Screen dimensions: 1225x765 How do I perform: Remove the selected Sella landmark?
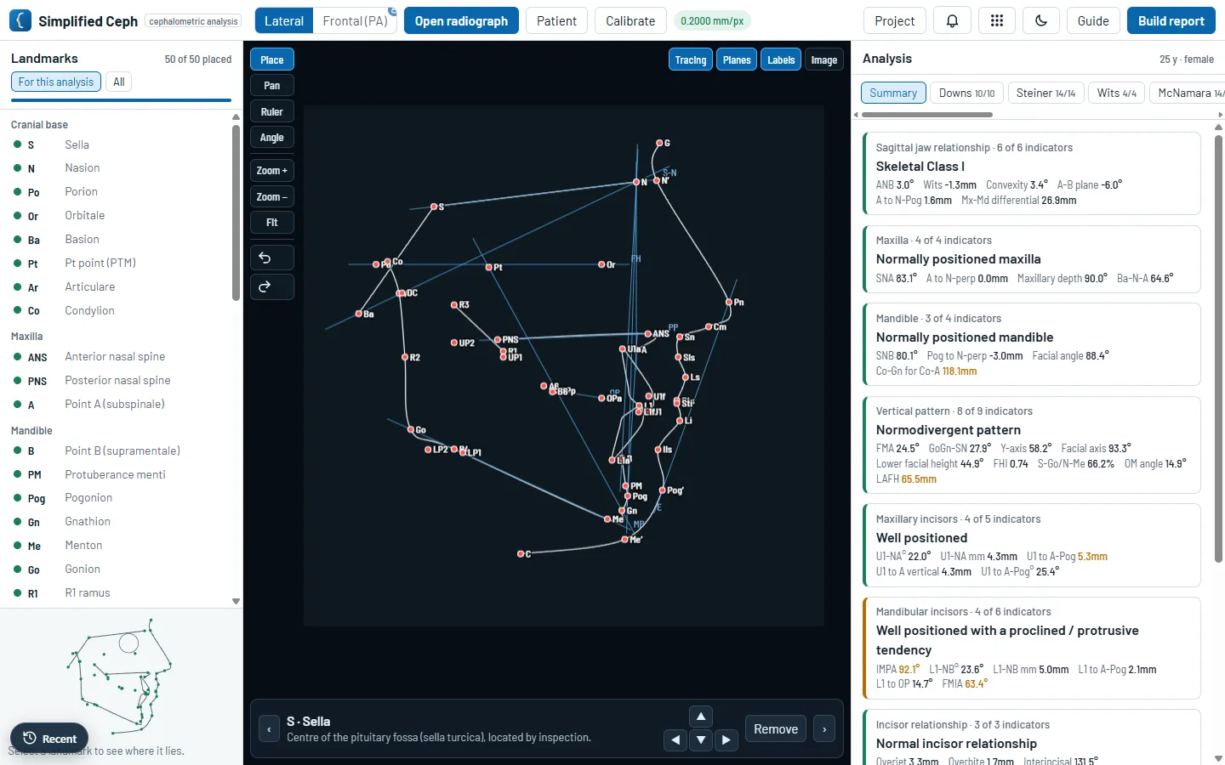coord(776,729)
